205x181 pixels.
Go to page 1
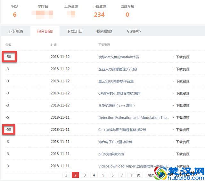pos(66,175)
